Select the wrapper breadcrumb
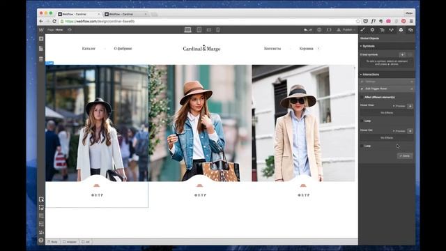 tap(70, 242)
